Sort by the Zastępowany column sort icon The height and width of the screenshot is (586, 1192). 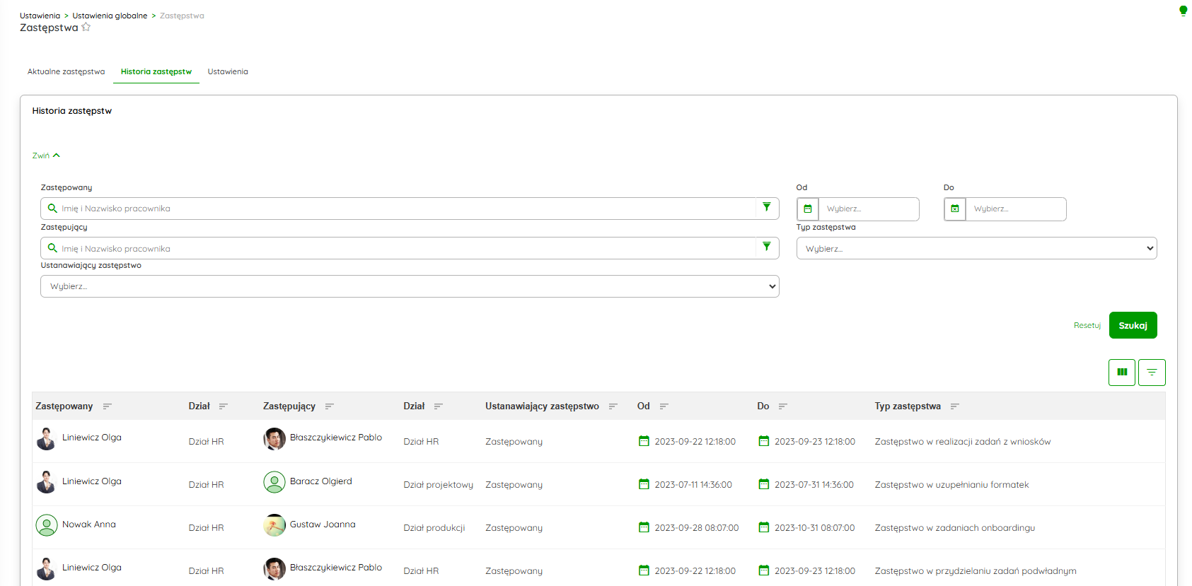(x=108, y=406)
